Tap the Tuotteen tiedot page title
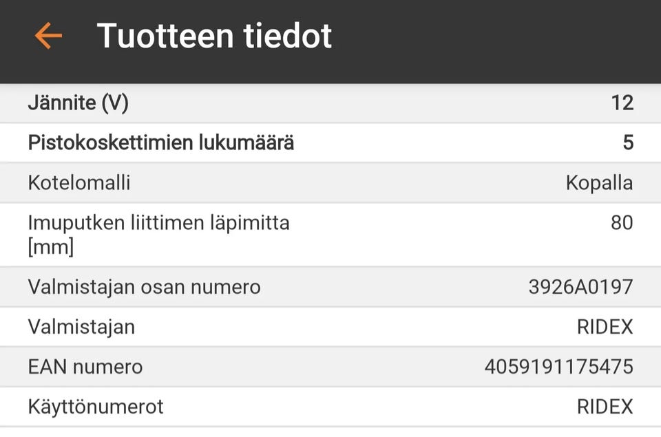 pos(214,36)
